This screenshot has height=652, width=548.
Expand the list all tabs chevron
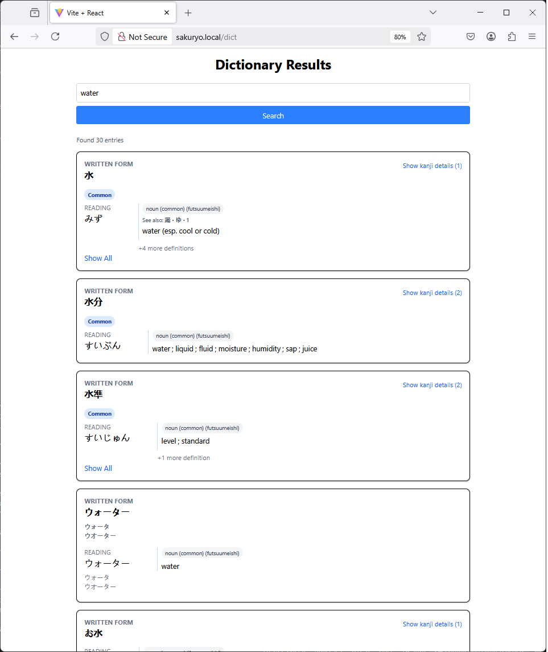coord(433,13)
